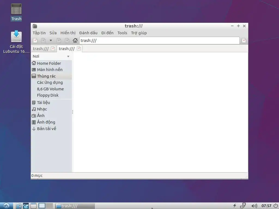This screenshot has width=279, height=209.
Task: Open the Trợ giúp menu
Action: 139,33
